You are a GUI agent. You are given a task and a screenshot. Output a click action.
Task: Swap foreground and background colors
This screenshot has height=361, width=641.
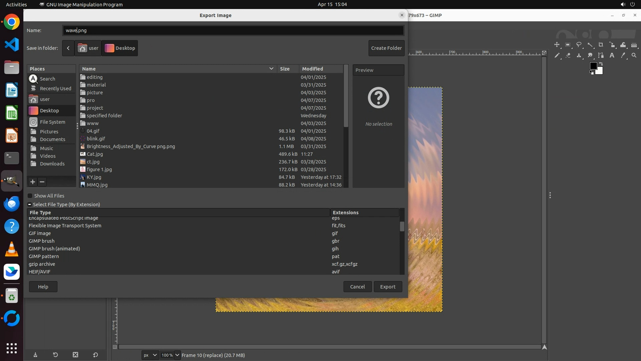pyautogui.click(x=601, y=64)
